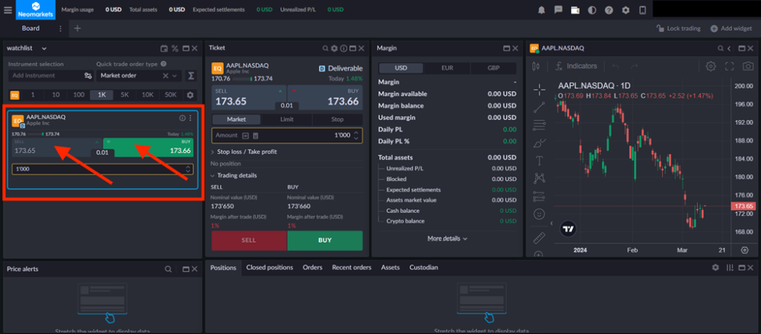Select the crosshair cursor tool in chart

tap(540, 89)
